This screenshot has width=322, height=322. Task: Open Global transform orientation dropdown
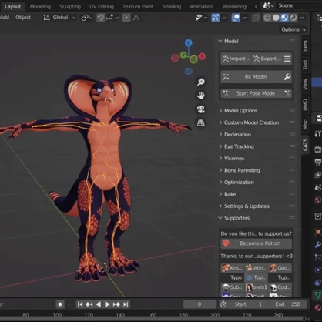[59, 18]
